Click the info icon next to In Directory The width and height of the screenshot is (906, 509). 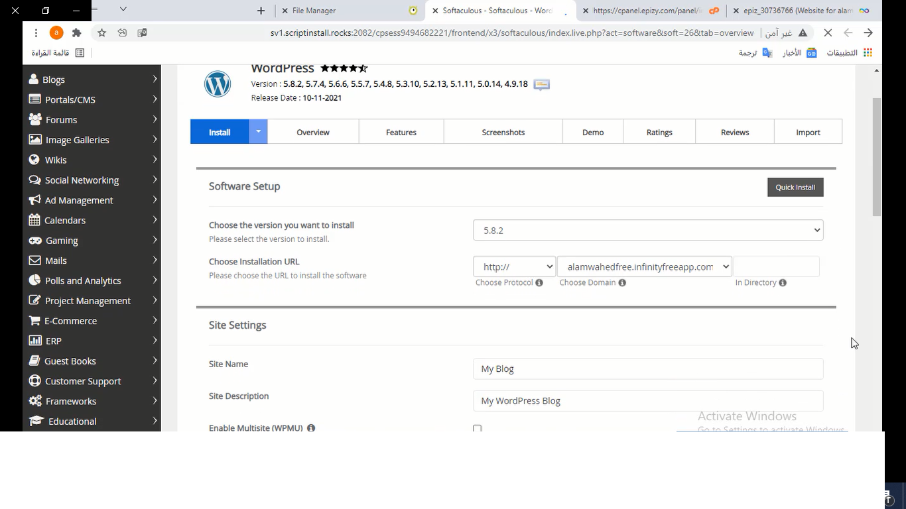pyautogui.click(x=783, y=282)
